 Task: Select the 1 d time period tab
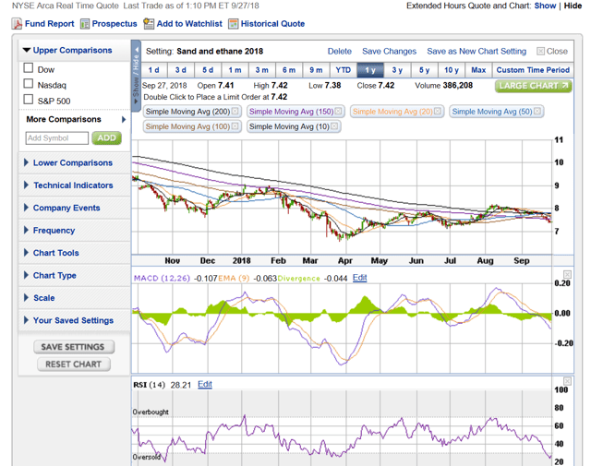point(154,70)
